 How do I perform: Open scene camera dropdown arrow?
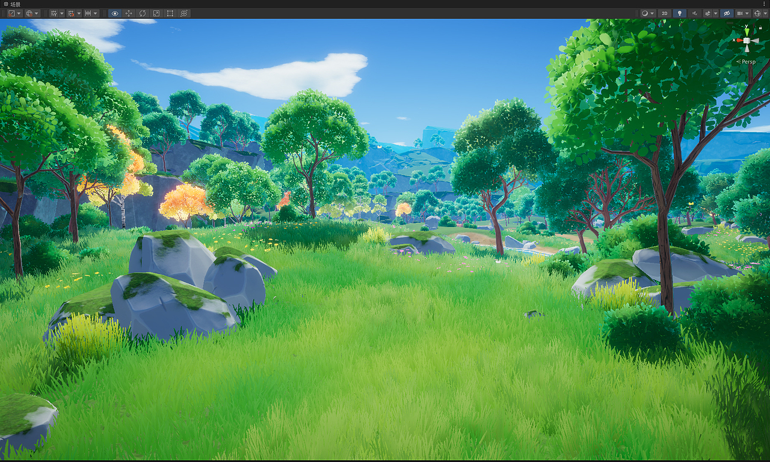tap(747, 13)
